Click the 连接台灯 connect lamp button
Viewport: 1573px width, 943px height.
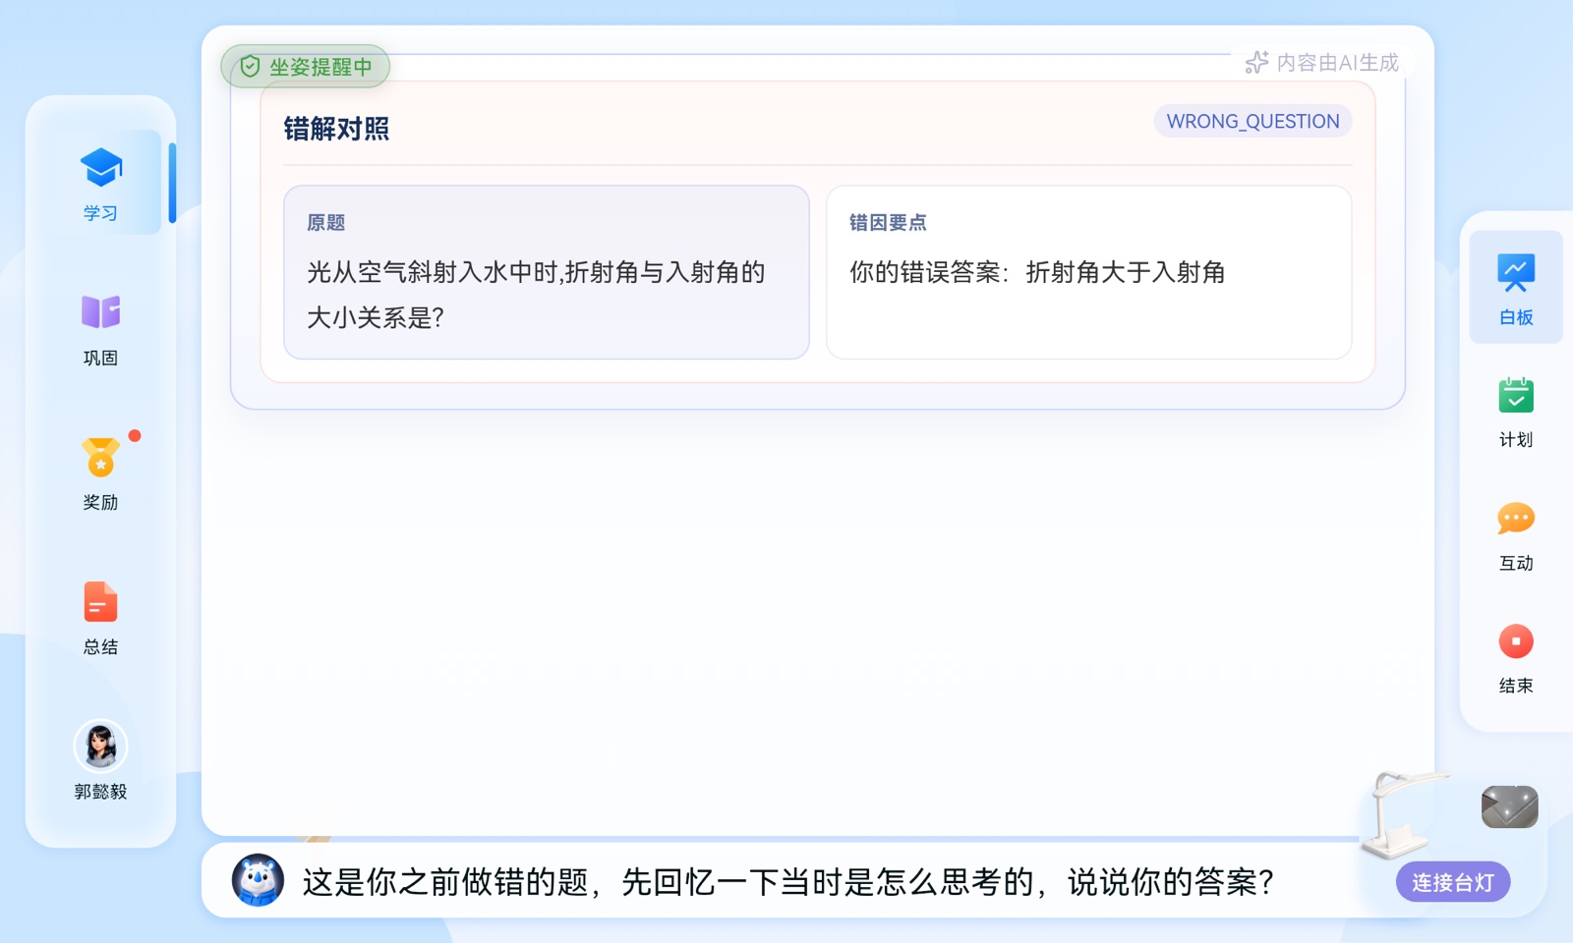1453,882
